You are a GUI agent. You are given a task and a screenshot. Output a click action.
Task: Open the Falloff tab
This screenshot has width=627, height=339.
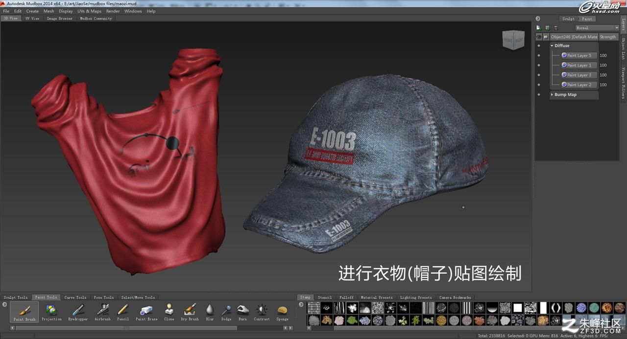(346, 297)
